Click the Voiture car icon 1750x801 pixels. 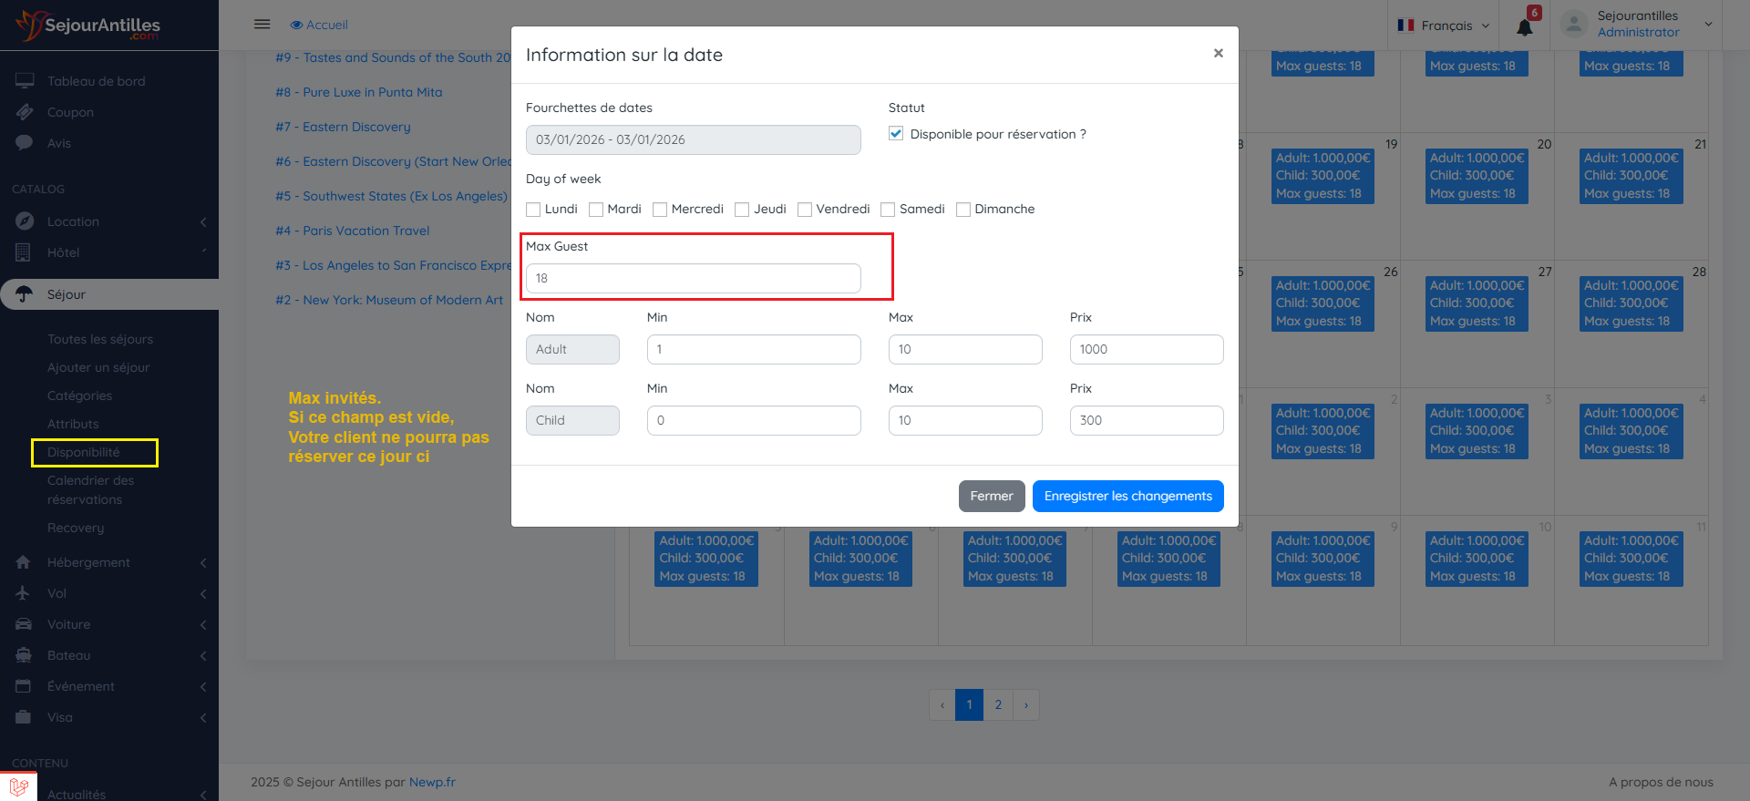pyautogui.click(x=24, y=624)
